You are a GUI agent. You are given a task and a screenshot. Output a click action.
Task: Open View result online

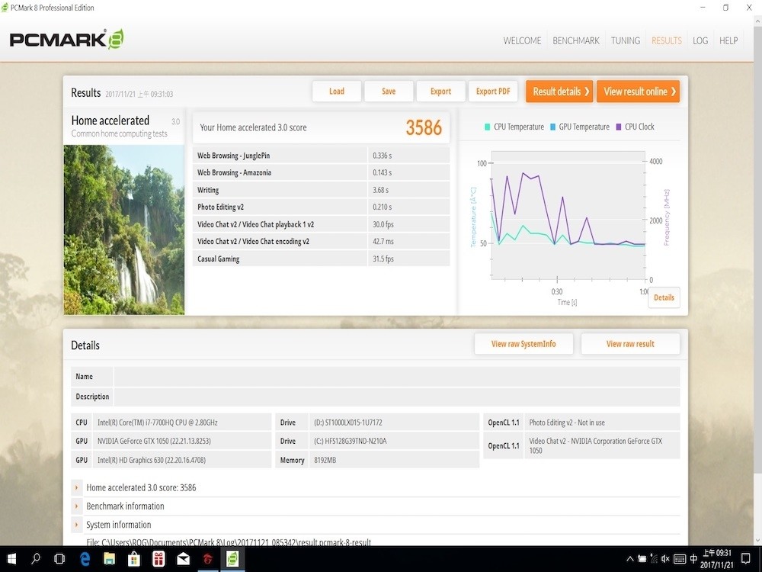pyautogui.click(x=638, y=92)
